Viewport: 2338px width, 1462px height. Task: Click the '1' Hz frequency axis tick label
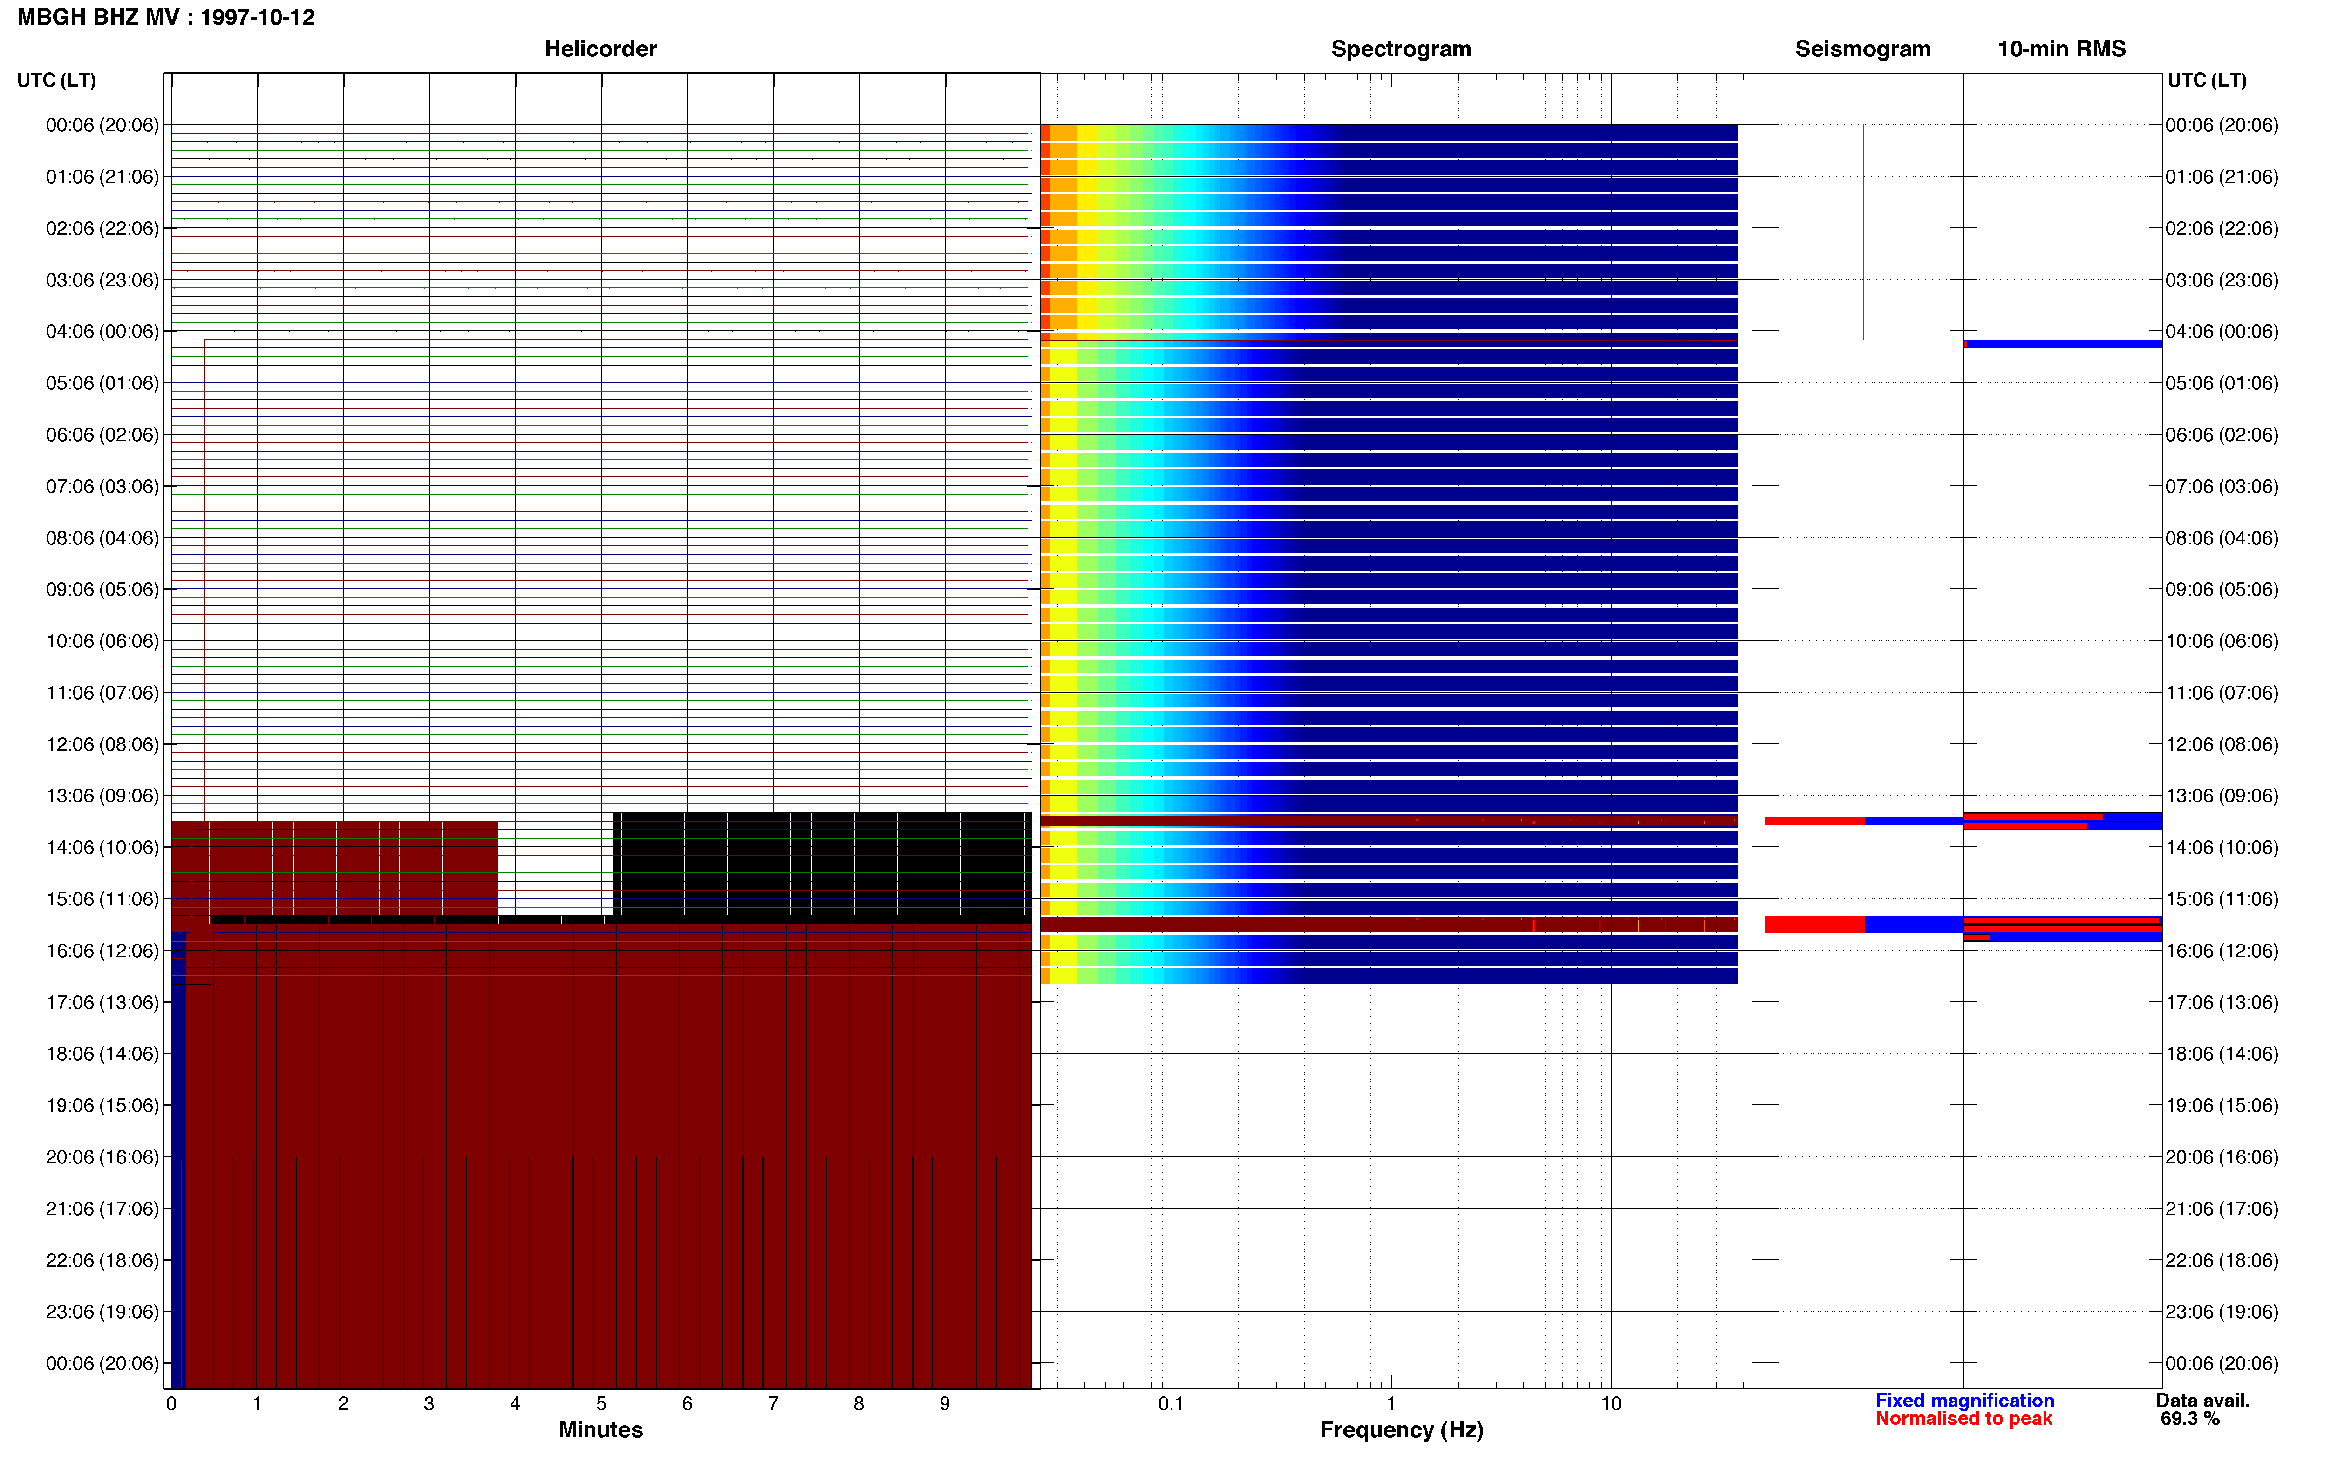pos(1391,1403)
